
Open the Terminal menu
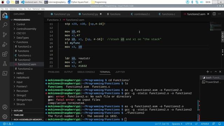[x=36, y=9]
